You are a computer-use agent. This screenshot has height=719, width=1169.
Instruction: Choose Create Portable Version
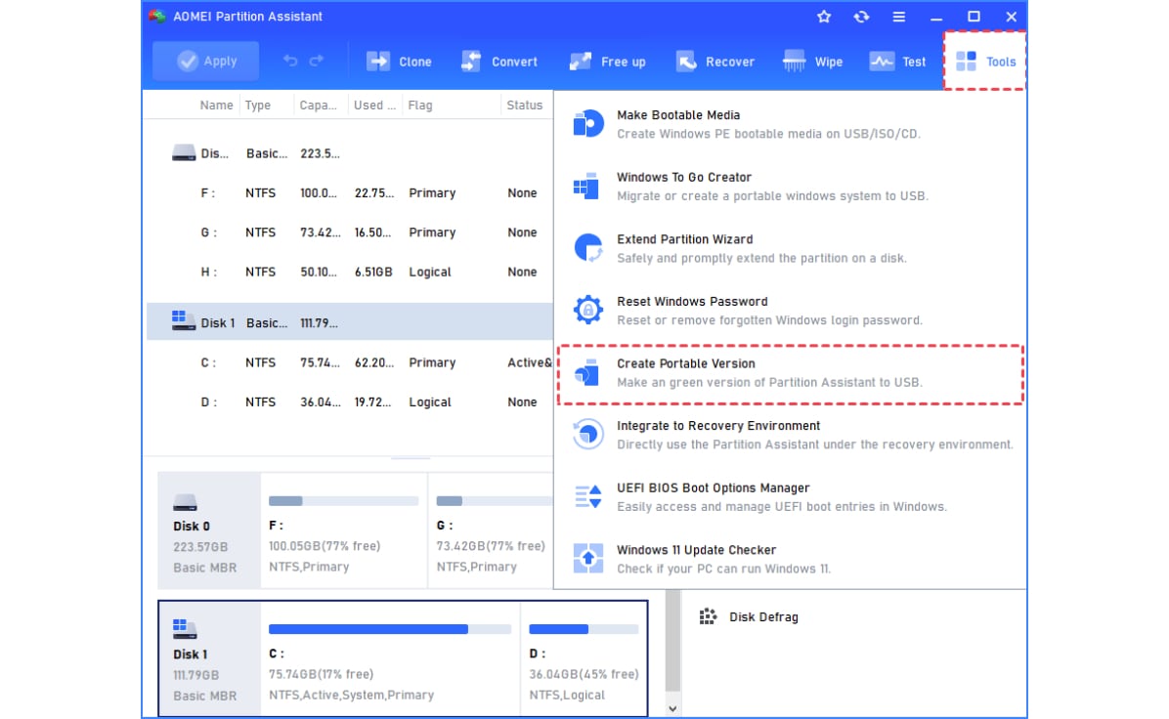791,373
